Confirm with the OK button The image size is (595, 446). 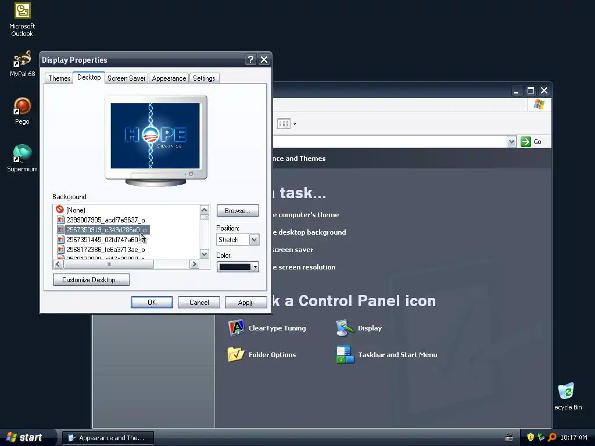click(152, 302)
